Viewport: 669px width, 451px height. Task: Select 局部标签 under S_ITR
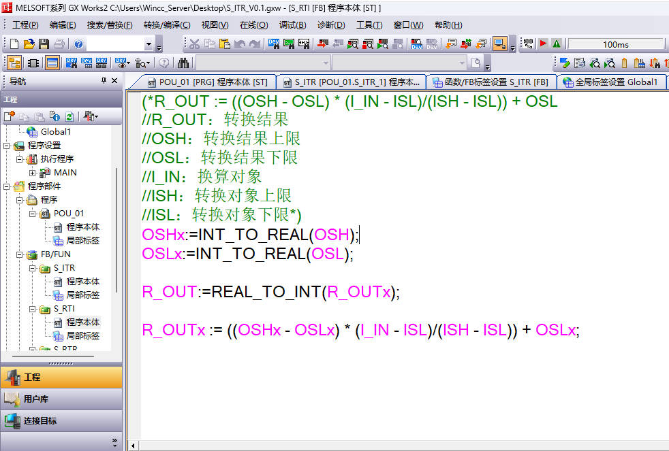(82, 295)
